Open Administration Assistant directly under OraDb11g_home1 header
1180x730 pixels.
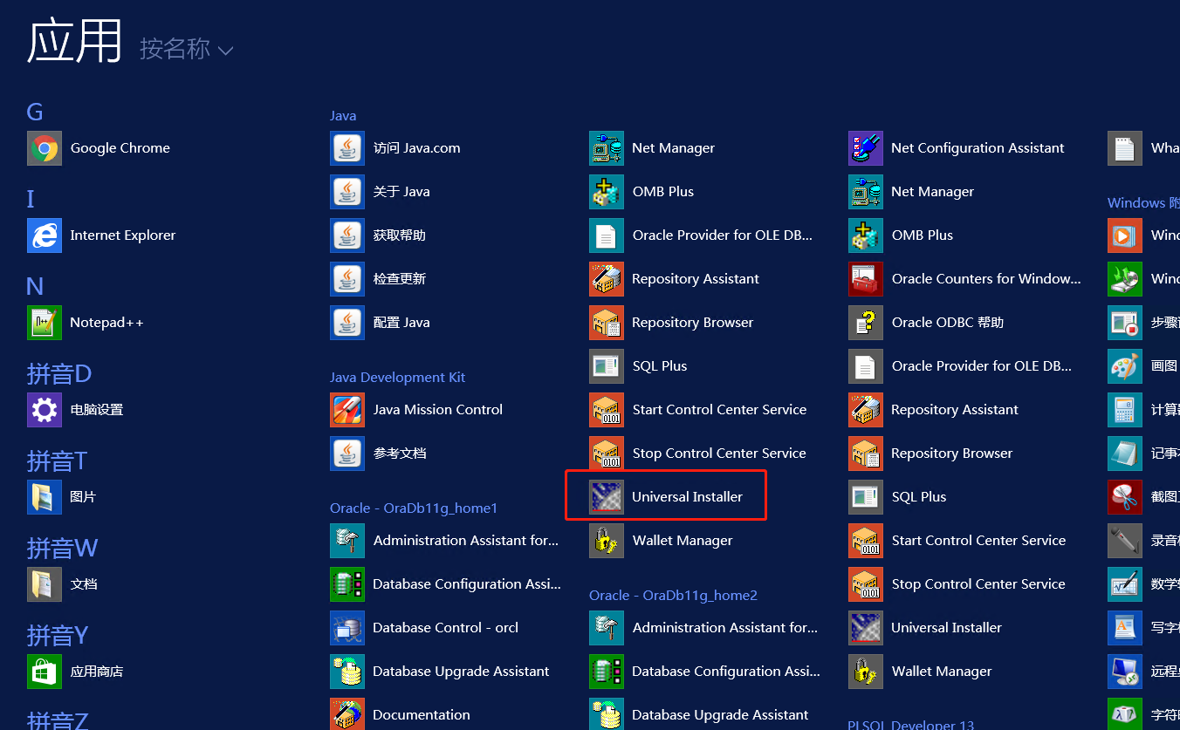coord(444,541)
